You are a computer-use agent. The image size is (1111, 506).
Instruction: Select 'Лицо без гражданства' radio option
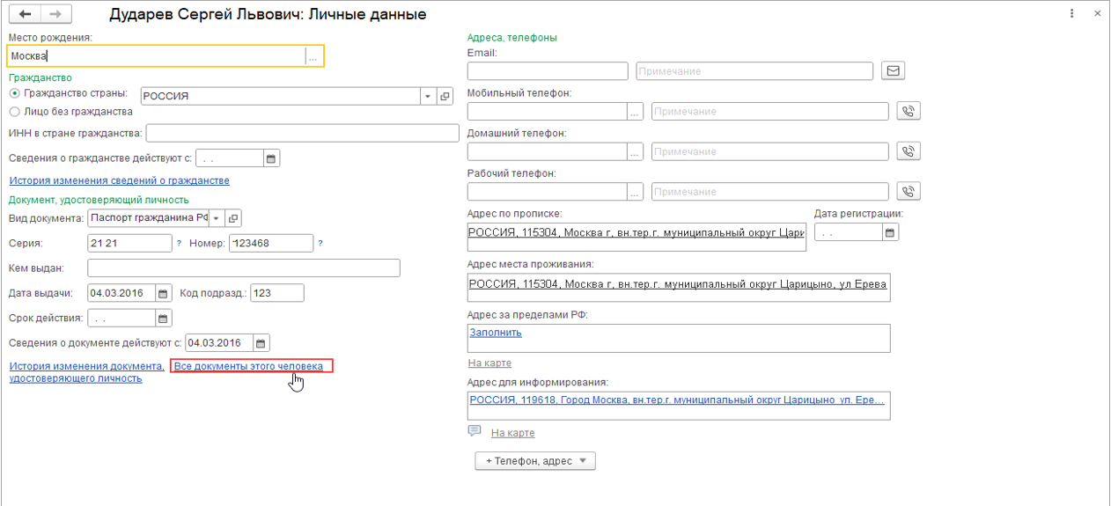pyautogui.click(x=14, y=112)
